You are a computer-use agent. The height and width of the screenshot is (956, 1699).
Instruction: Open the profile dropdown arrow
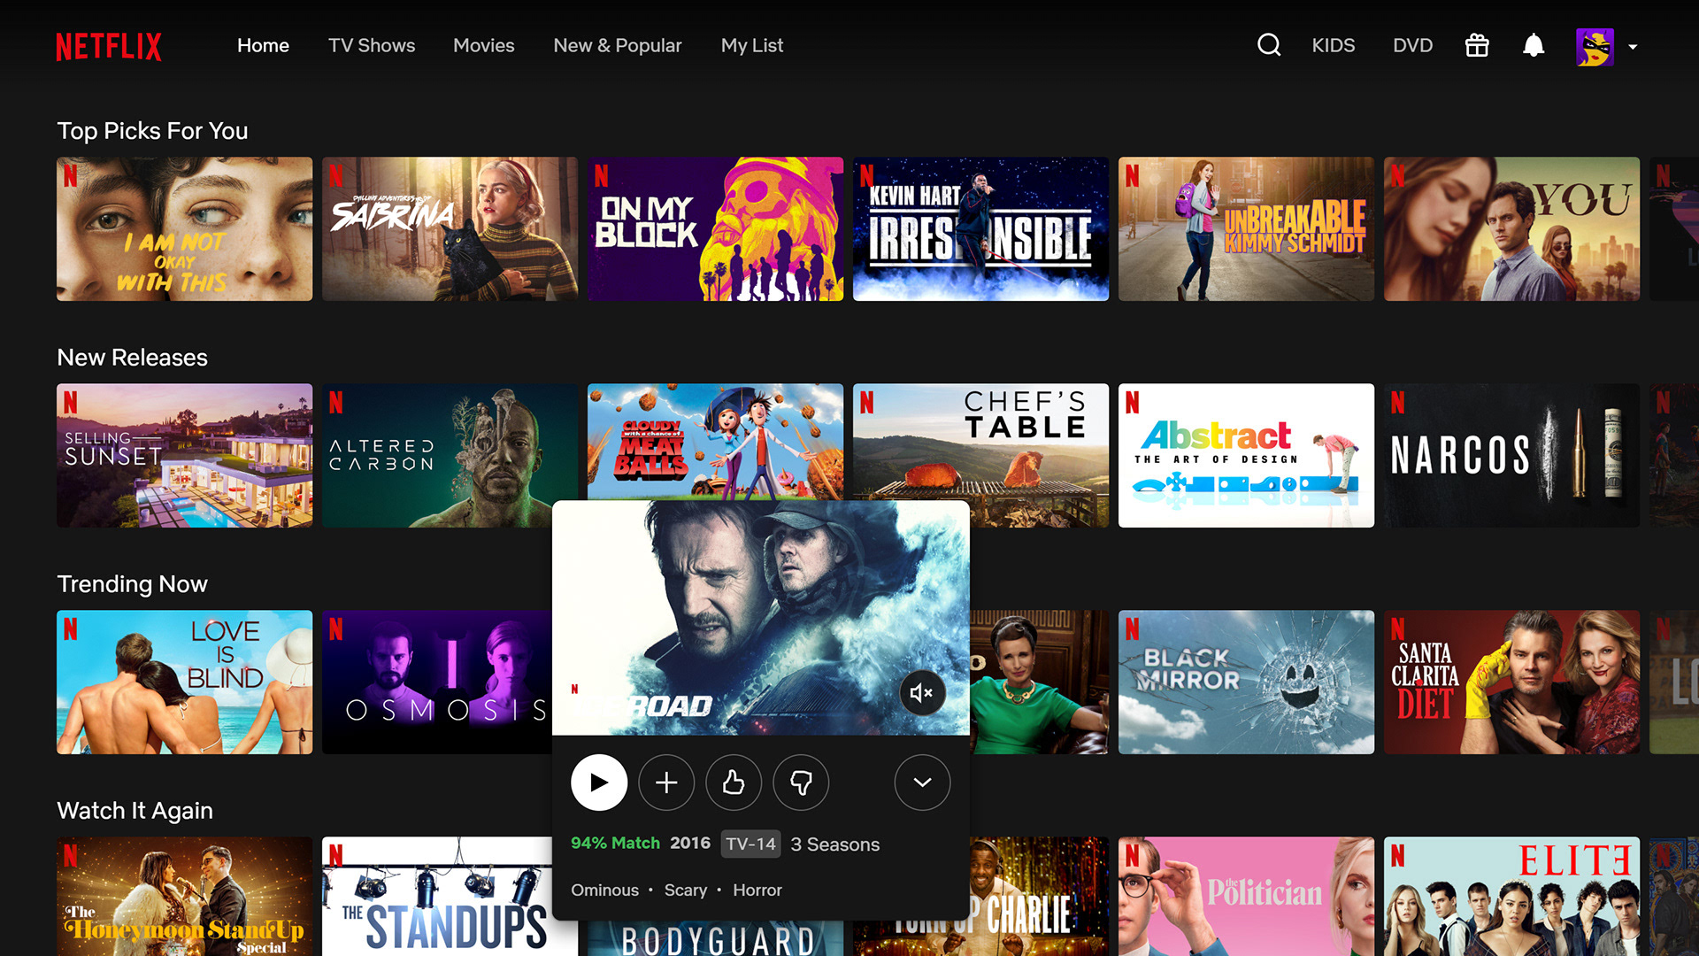click(x=1634, y=47)
